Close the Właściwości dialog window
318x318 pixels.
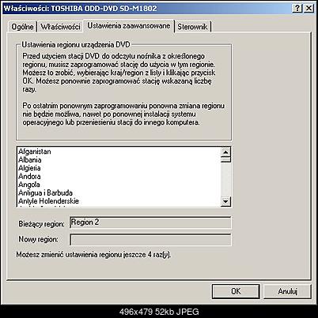tap(309, 9)
